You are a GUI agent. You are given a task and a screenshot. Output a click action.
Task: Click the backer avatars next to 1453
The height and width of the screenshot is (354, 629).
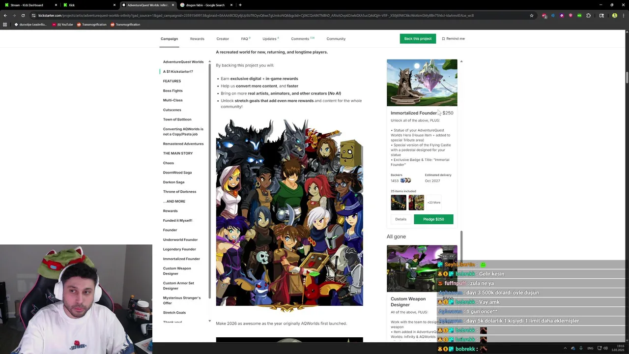[406, 180]
